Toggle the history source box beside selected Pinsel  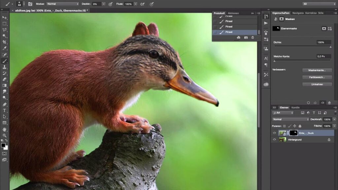215,32
